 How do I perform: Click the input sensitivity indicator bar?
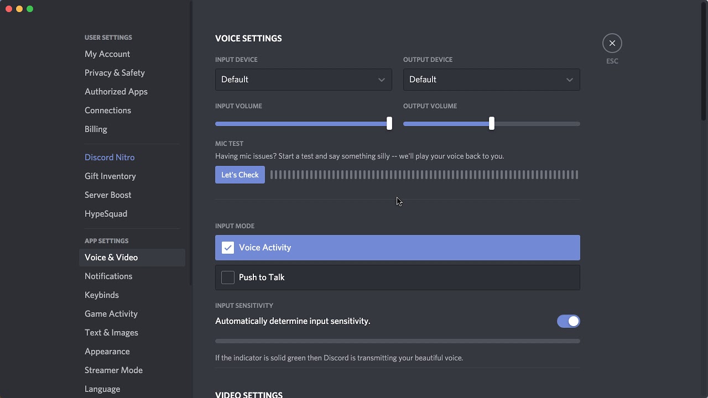point(397,341)
